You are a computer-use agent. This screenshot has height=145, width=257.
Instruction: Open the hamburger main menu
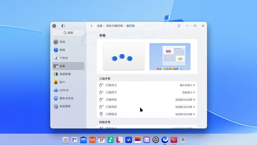(179, 26)
